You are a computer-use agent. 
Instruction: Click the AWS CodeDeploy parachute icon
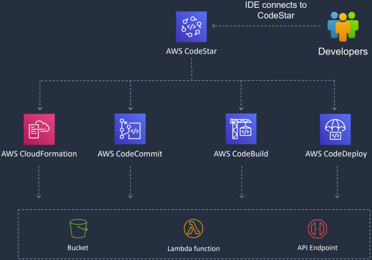point(335,129)
